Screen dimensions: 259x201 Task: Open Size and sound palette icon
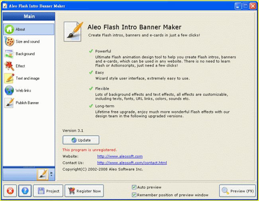[9, 41]
